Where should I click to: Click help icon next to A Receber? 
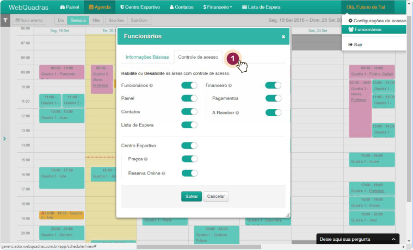click(x=237, y=113)
